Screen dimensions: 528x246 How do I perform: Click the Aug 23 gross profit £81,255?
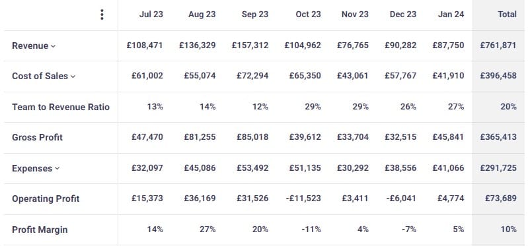point(200,137)
